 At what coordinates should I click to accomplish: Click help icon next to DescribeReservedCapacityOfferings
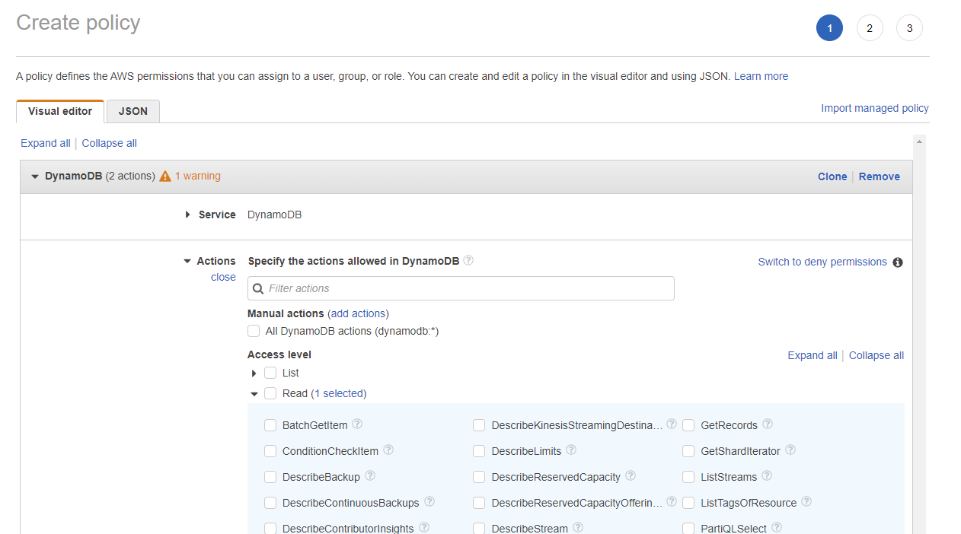(x=672, y=501)
